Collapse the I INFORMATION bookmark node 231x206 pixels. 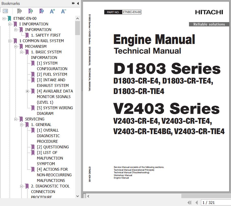(10, 24)
